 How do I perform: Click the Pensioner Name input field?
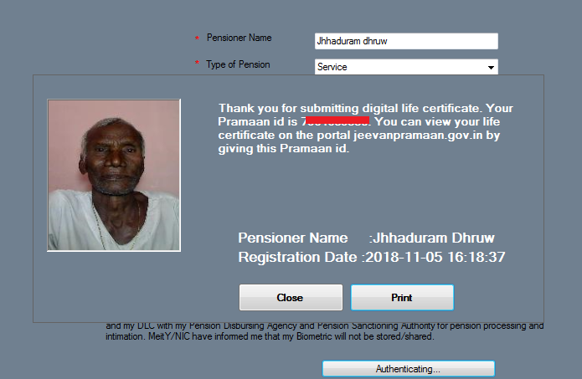406,41
